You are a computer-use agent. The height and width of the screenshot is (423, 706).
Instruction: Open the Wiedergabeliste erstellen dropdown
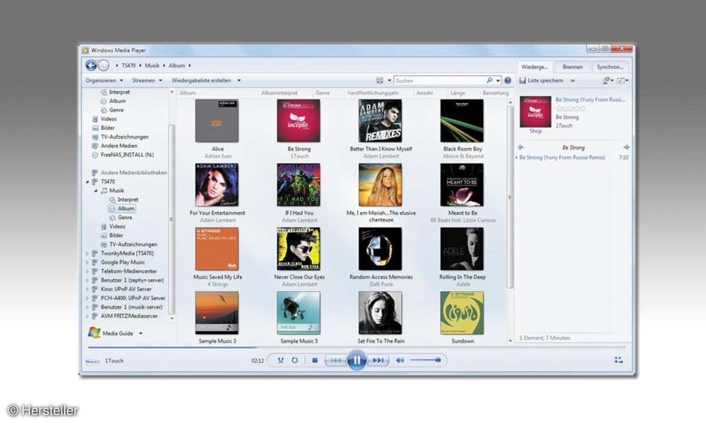click(x=207, y=80)
